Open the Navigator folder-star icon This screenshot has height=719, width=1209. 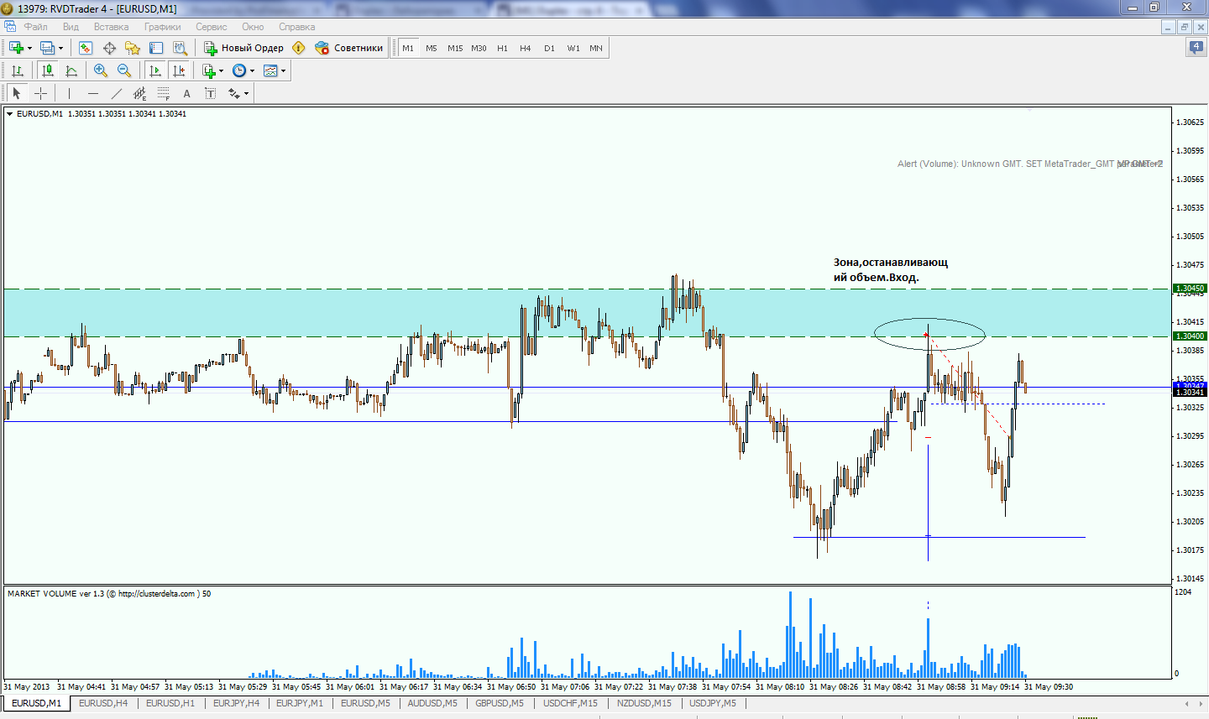[x=133, y=48]
